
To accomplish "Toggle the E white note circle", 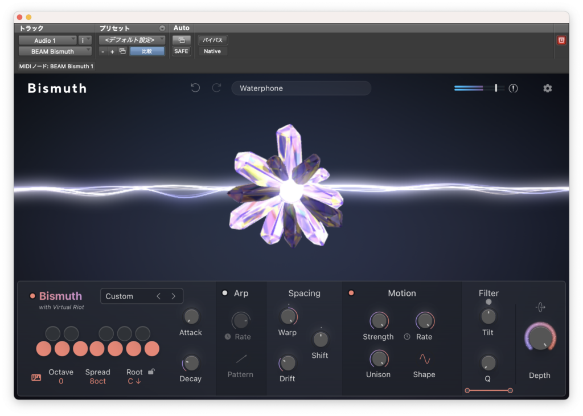I will tap(80, 349).
